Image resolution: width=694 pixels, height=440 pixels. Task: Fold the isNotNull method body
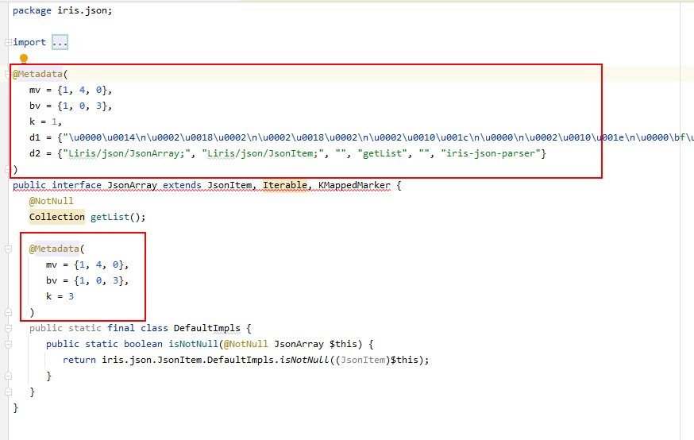coord(8,345)
